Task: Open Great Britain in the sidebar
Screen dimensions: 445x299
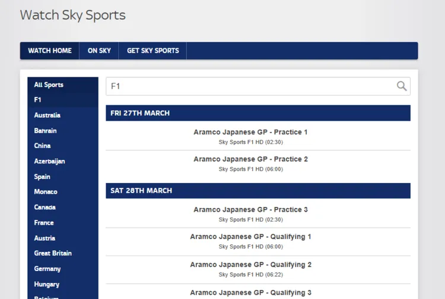Action: click(63, 253)
